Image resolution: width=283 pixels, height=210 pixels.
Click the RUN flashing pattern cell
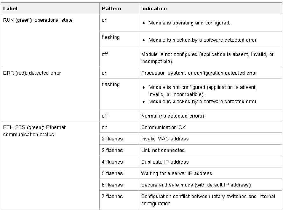tap(119, 40)
